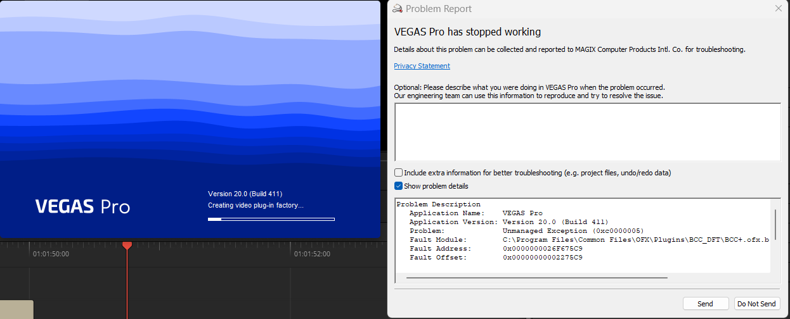Close the Problem Report dialog

(778, 9)
